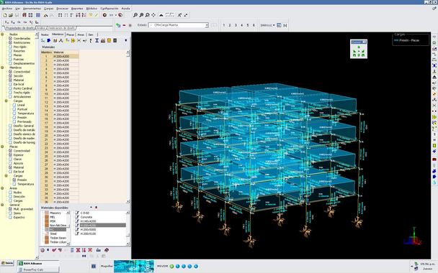Click the first zoom magnifier icon
Viewport: 438px width, 273px height.
pyautogui.click(x=135, y=15)
